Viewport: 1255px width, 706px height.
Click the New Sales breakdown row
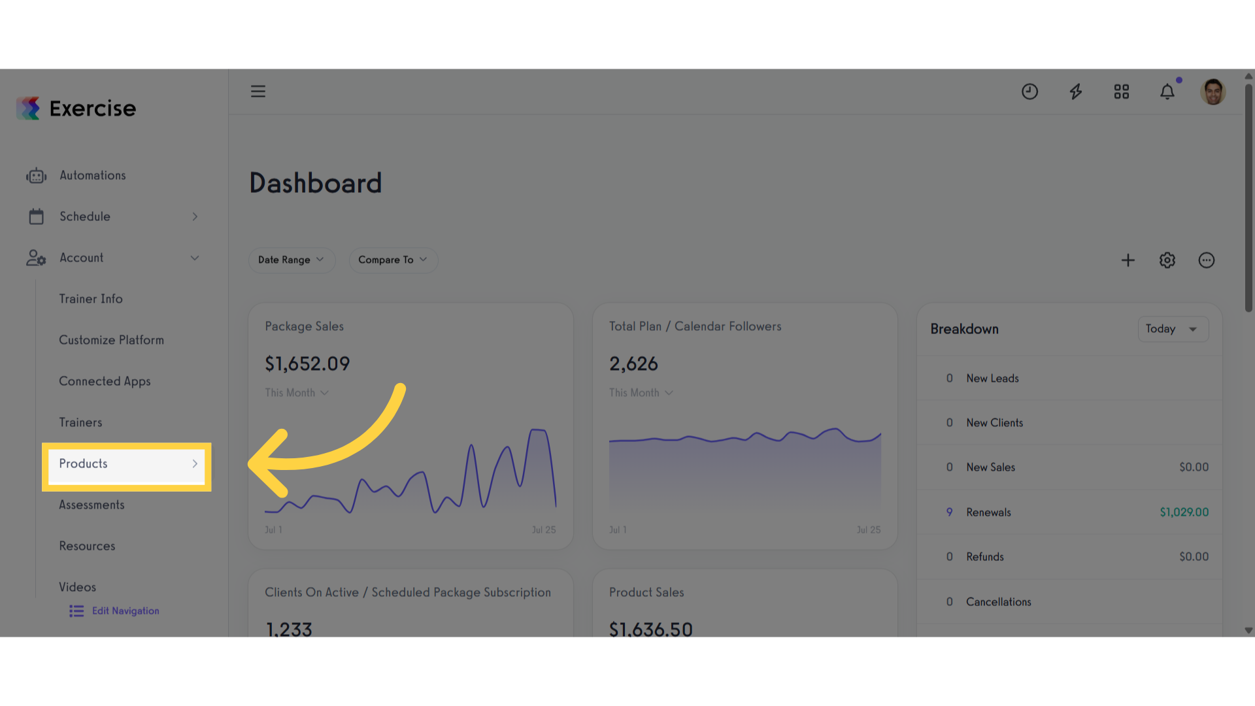(x=1069, y=467)
